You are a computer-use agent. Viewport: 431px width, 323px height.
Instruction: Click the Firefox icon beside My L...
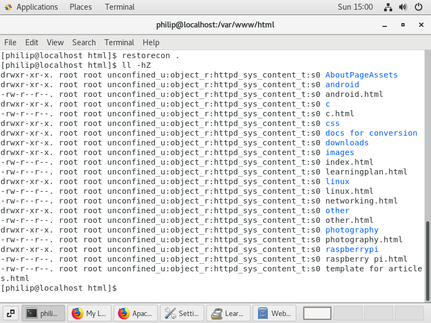point(77,313)
